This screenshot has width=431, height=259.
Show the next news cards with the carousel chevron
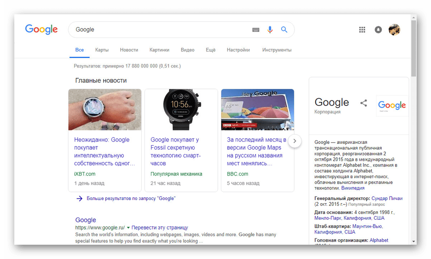pyautogui.click(x=295, y=141)
